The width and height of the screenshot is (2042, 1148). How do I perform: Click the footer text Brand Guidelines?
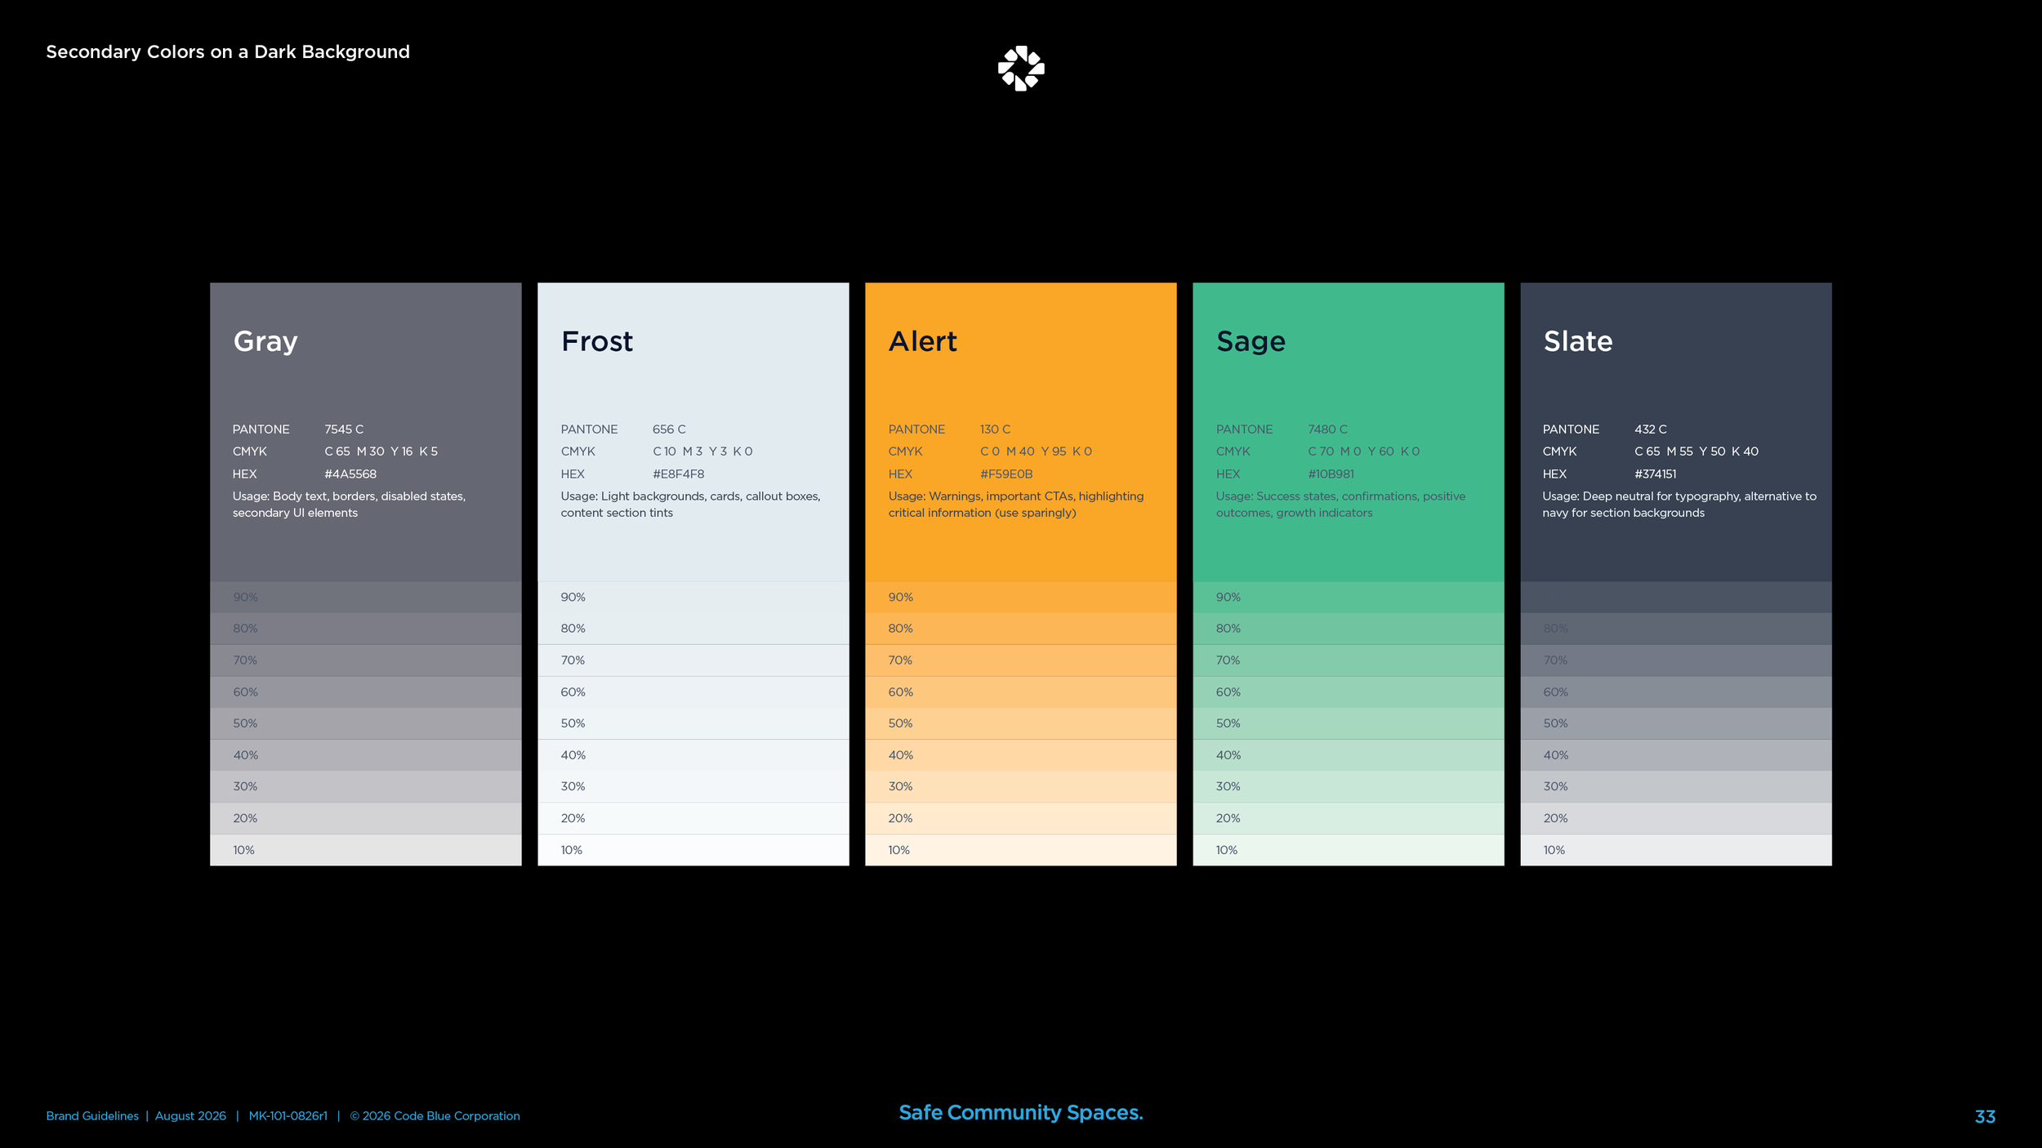pyautogui.click(x=92, y=1116)
